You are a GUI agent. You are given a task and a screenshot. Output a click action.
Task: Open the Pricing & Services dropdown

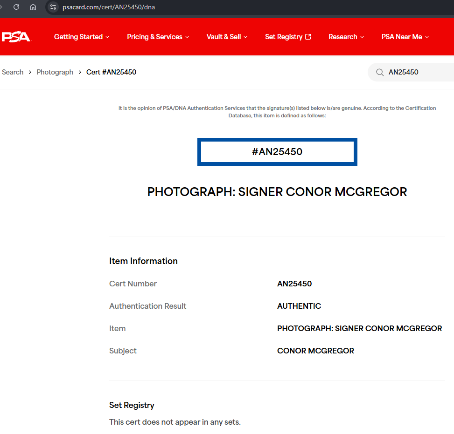(x=158, y=37)
